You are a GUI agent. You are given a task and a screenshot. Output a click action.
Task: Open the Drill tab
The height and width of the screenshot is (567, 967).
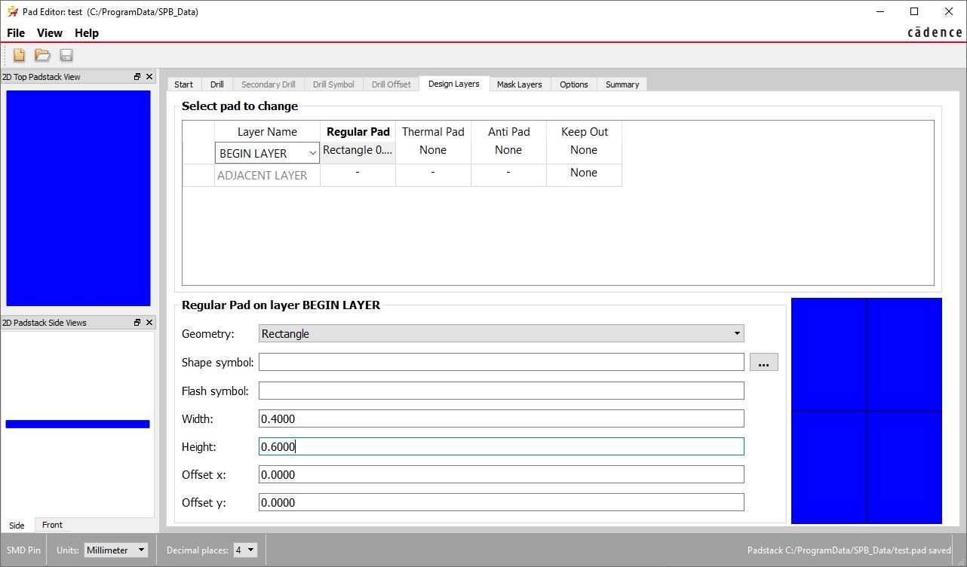coord(217,84)
